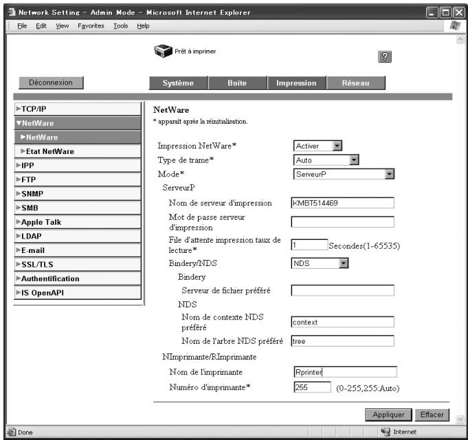The height and width of the screenshot is (440, 468).
Task: Click the 'apparaît après la réinitialisation' note
Action: 200,122
